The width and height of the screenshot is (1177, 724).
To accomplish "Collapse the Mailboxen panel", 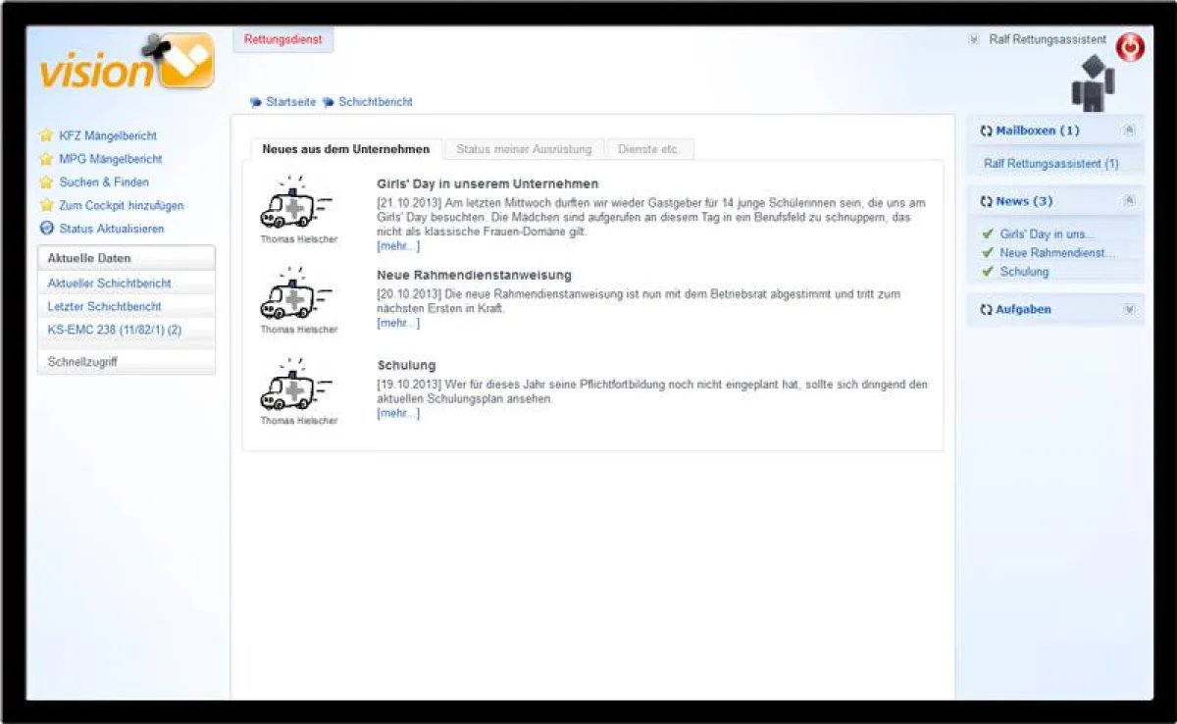I will point(1128,129).
